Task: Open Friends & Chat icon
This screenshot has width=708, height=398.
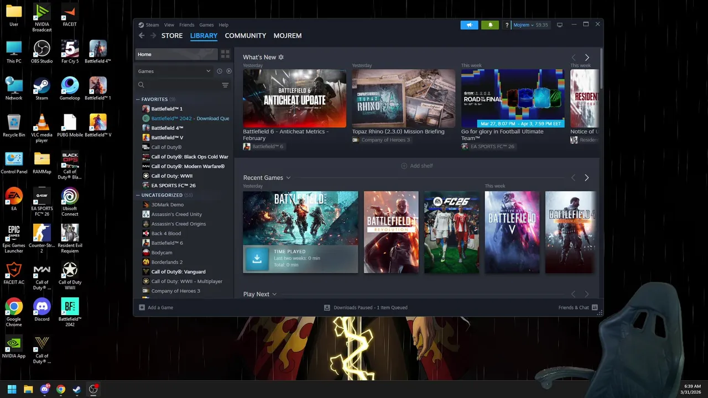Action: [595, 307]
